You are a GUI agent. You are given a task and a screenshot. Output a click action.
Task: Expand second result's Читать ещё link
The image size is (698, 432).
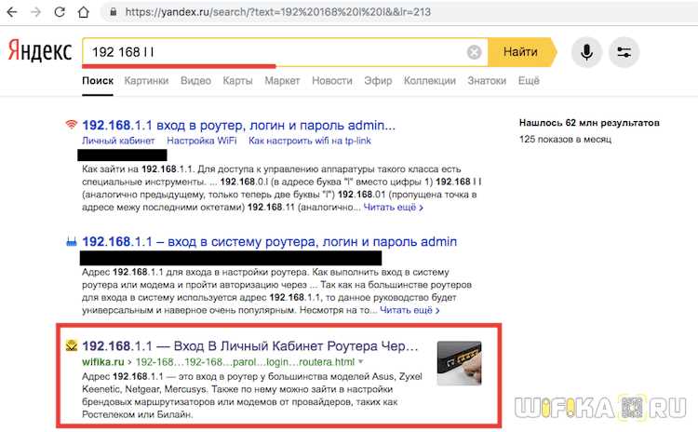point(409,310)
